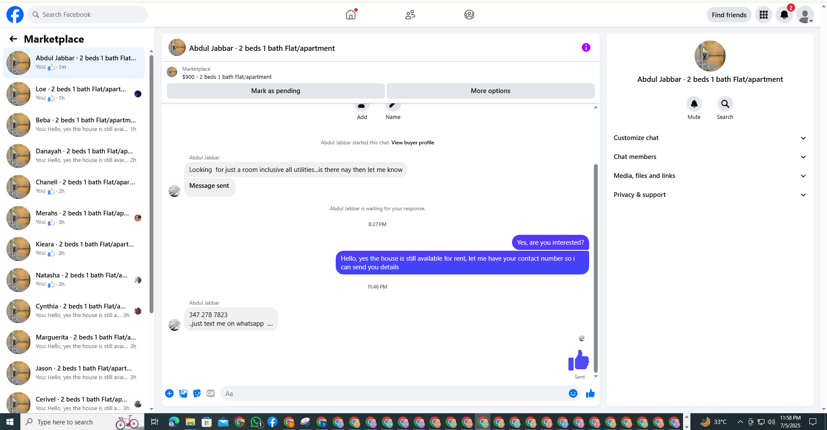
Task: Open the Cynthia conversation
Action: [74, 311]
